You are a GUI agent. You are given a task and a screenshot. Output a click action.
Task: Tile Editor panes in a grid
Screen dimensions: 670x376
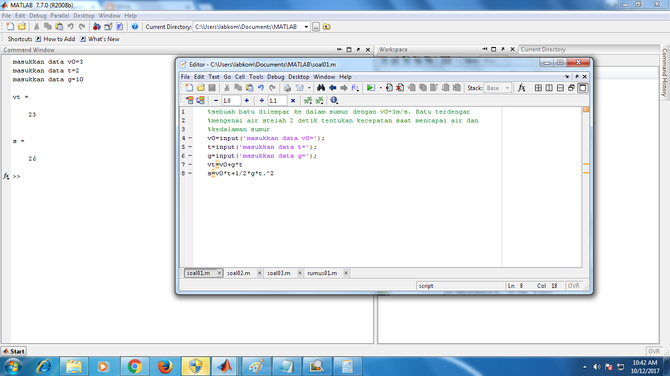point(538,88)
